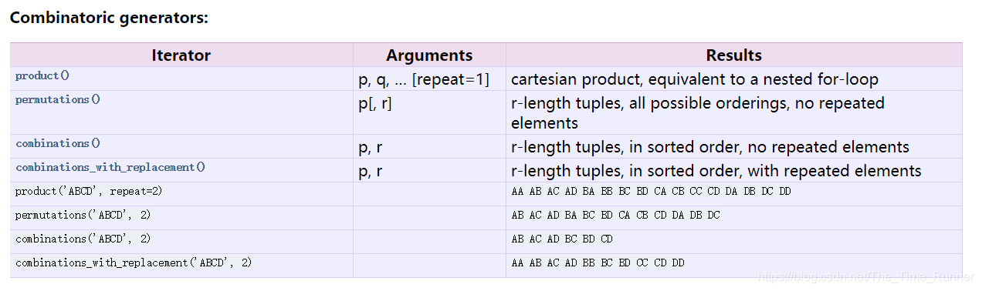The width and height of the screenshot is (982, 291).
Task: Click the 'p[, r]' arguments cell
Action: click(375, 102)
